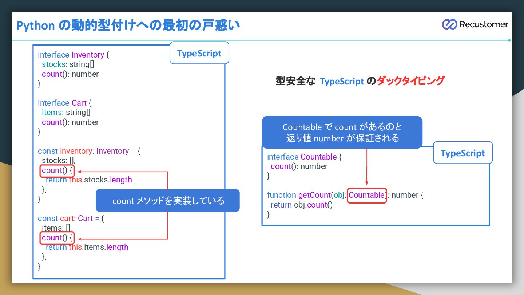Click the 'function getCount(obj: Countable): number {' line

point(345,195)
